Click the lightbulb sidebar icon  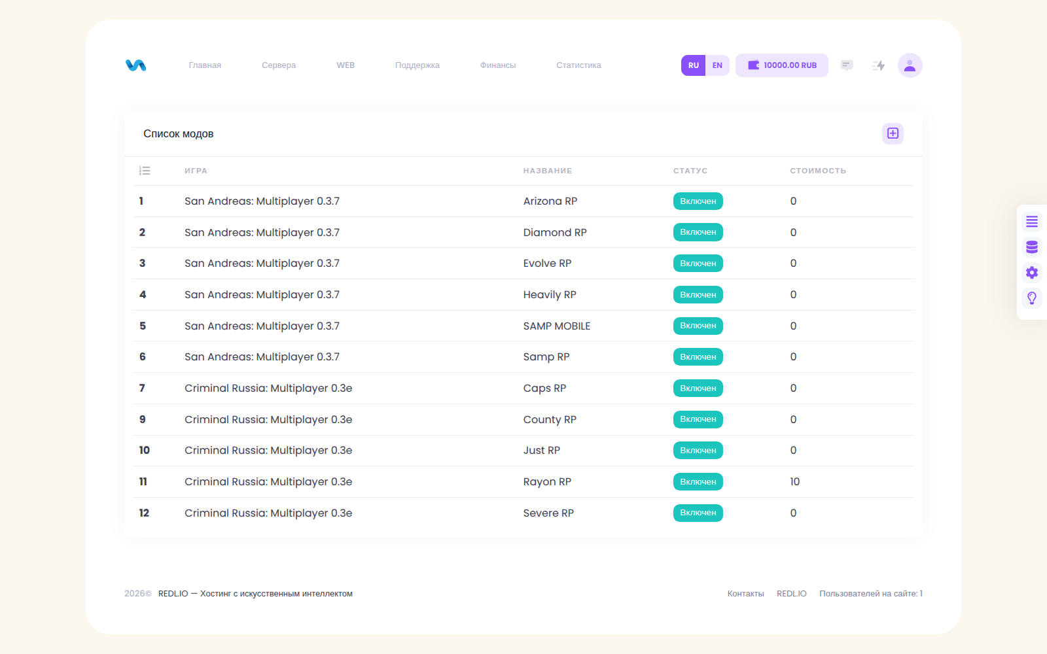pos(1032,298)
